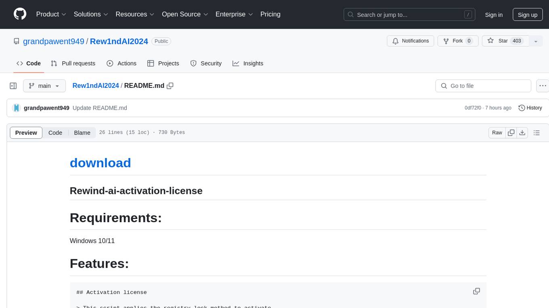Open the Update README.md commit message

pos(100,108)
